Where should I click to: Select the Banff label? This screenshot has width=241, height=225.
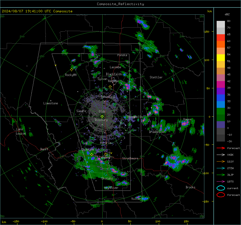(44, 149)
